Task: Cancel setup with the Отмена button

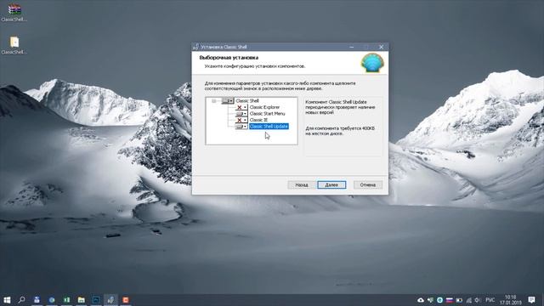Action: click(368, 185)
